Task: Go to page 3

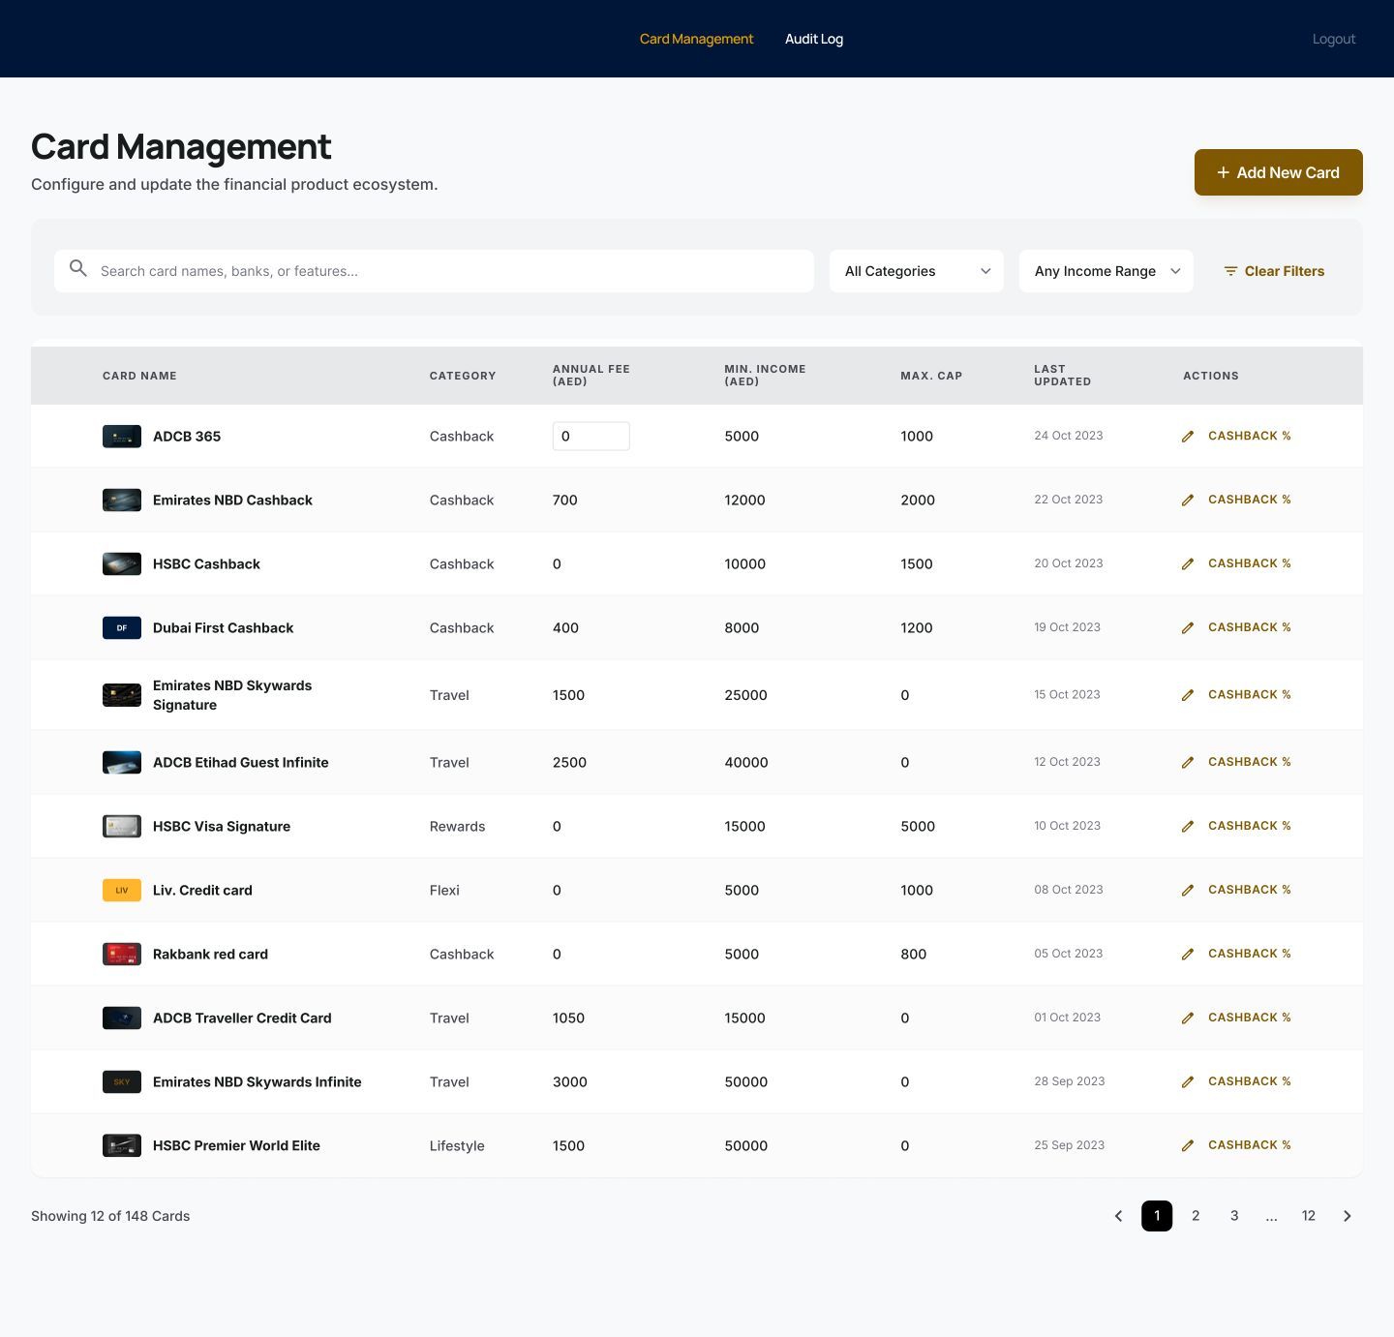Action: click(x=1234, y=1216)
